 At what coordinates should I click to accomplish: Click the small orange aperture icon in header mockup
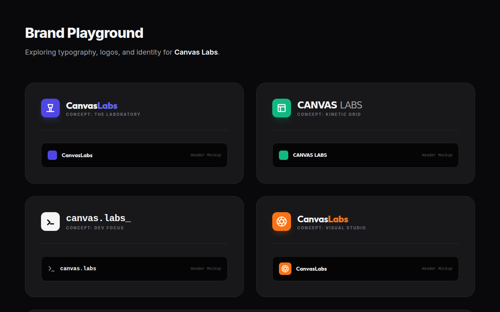pyautogui.click(x=285, y=269)
